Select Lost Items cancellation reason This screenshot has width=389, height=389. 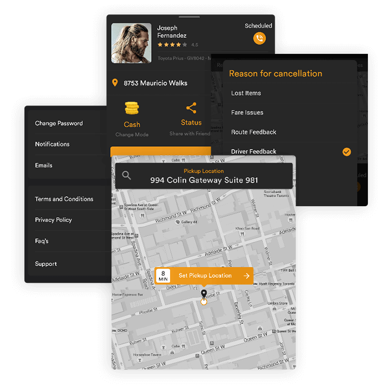click(x=246, y=93)
